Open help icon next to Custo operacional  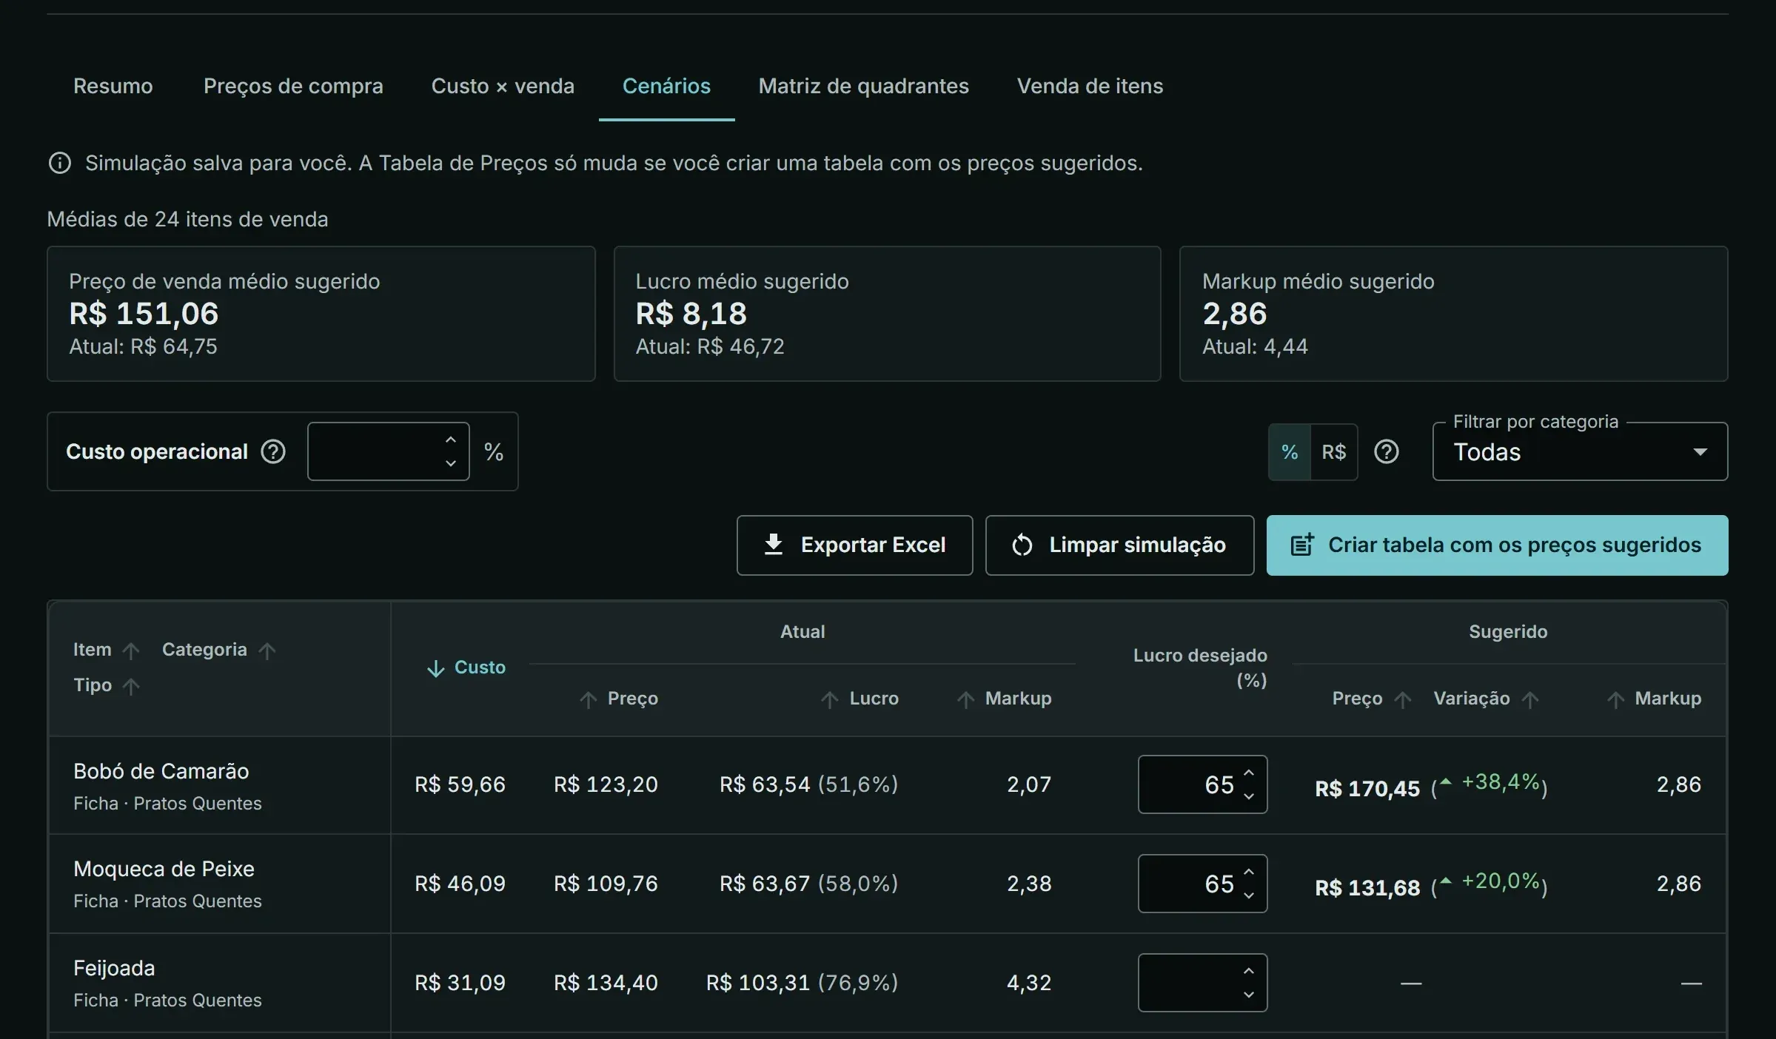[x=273, y=451]
